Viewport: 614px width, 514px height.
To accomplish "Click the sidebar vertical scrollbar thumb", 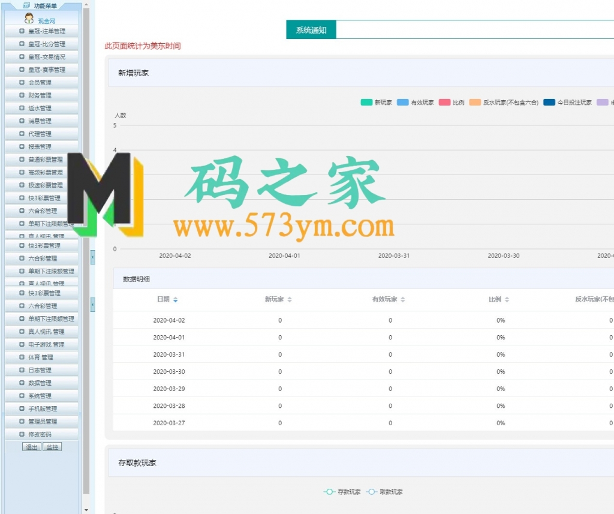I will point(86,251).
